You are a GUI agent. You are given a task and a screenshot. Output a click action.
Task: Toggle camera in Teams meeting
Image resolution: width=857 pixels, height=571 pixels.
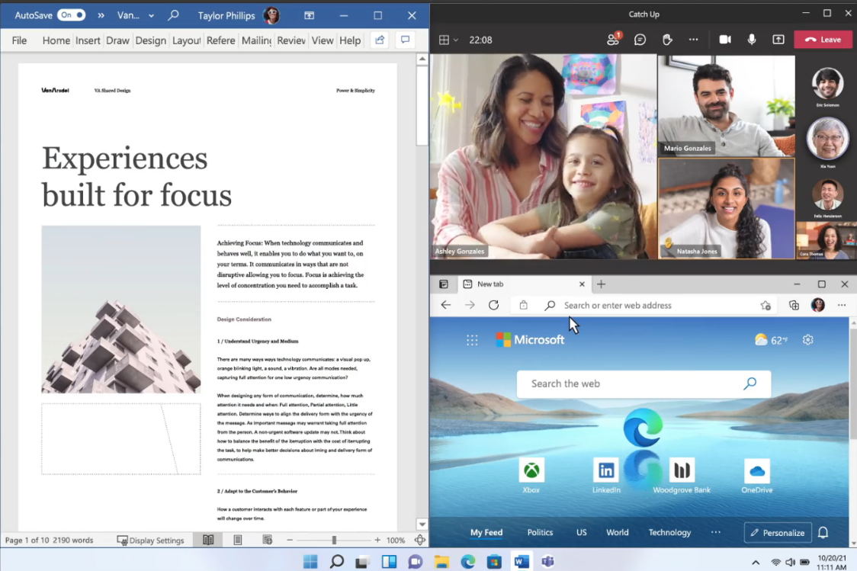click(724, 40)
